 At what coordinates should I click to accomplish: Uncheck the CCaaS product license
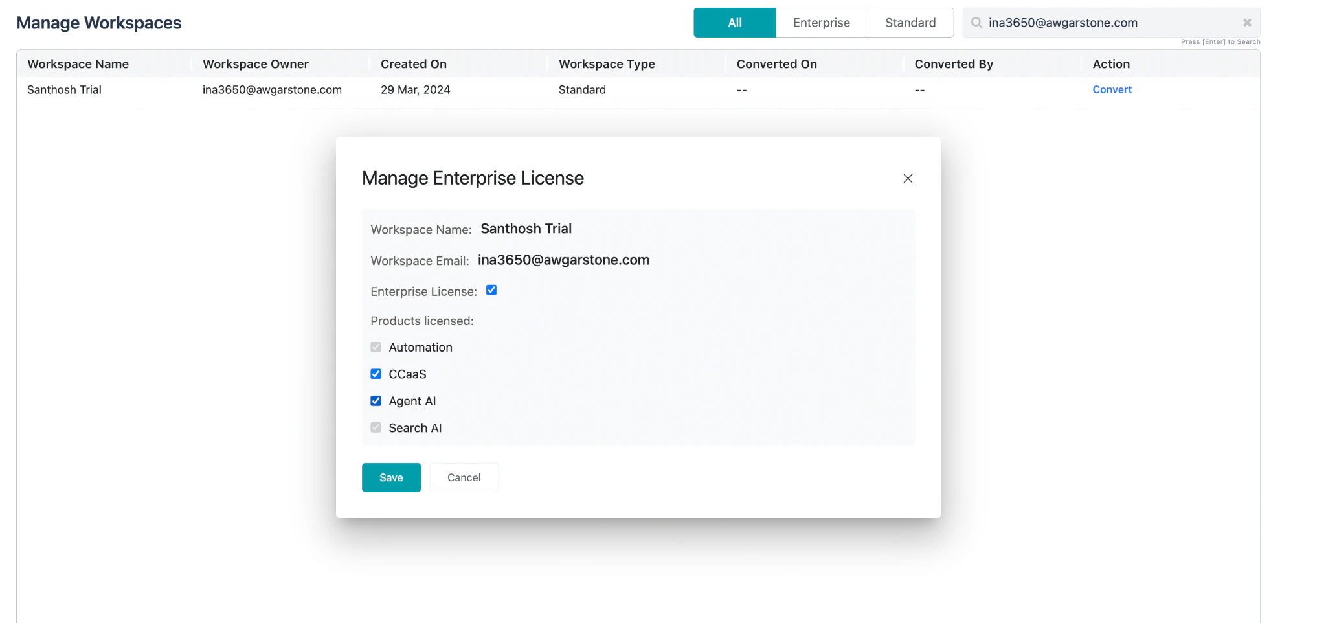click(x=376, y=374)
